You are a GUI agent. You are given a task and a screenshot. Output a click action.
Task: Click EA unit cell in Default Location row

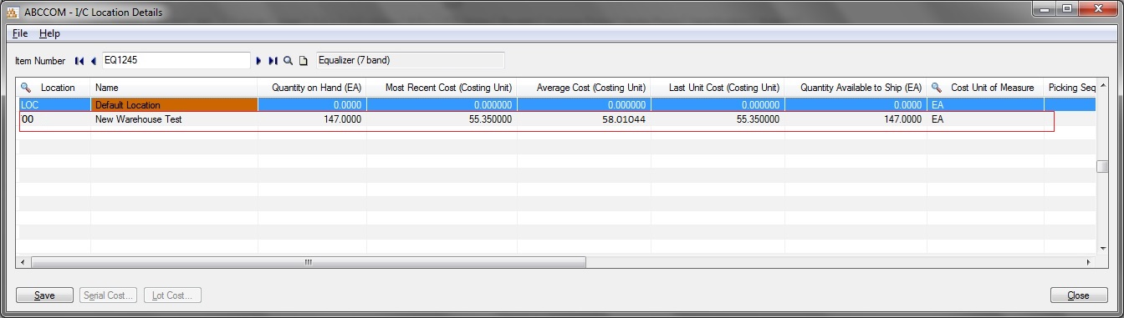pos(985,105)
